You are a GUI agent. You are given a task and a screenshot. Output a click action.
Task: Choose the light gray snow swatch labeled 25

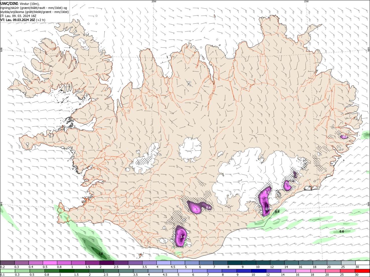click(348, 263)
